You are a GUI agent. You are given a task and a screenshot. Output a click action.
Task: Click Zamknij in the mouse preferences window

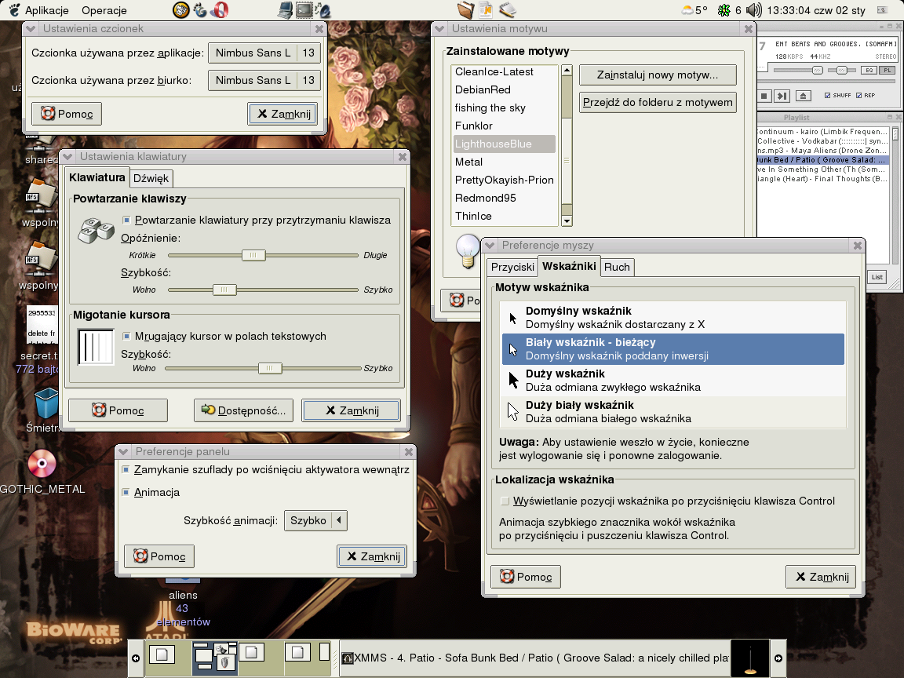pyautogui.click(x=821, y=577)
